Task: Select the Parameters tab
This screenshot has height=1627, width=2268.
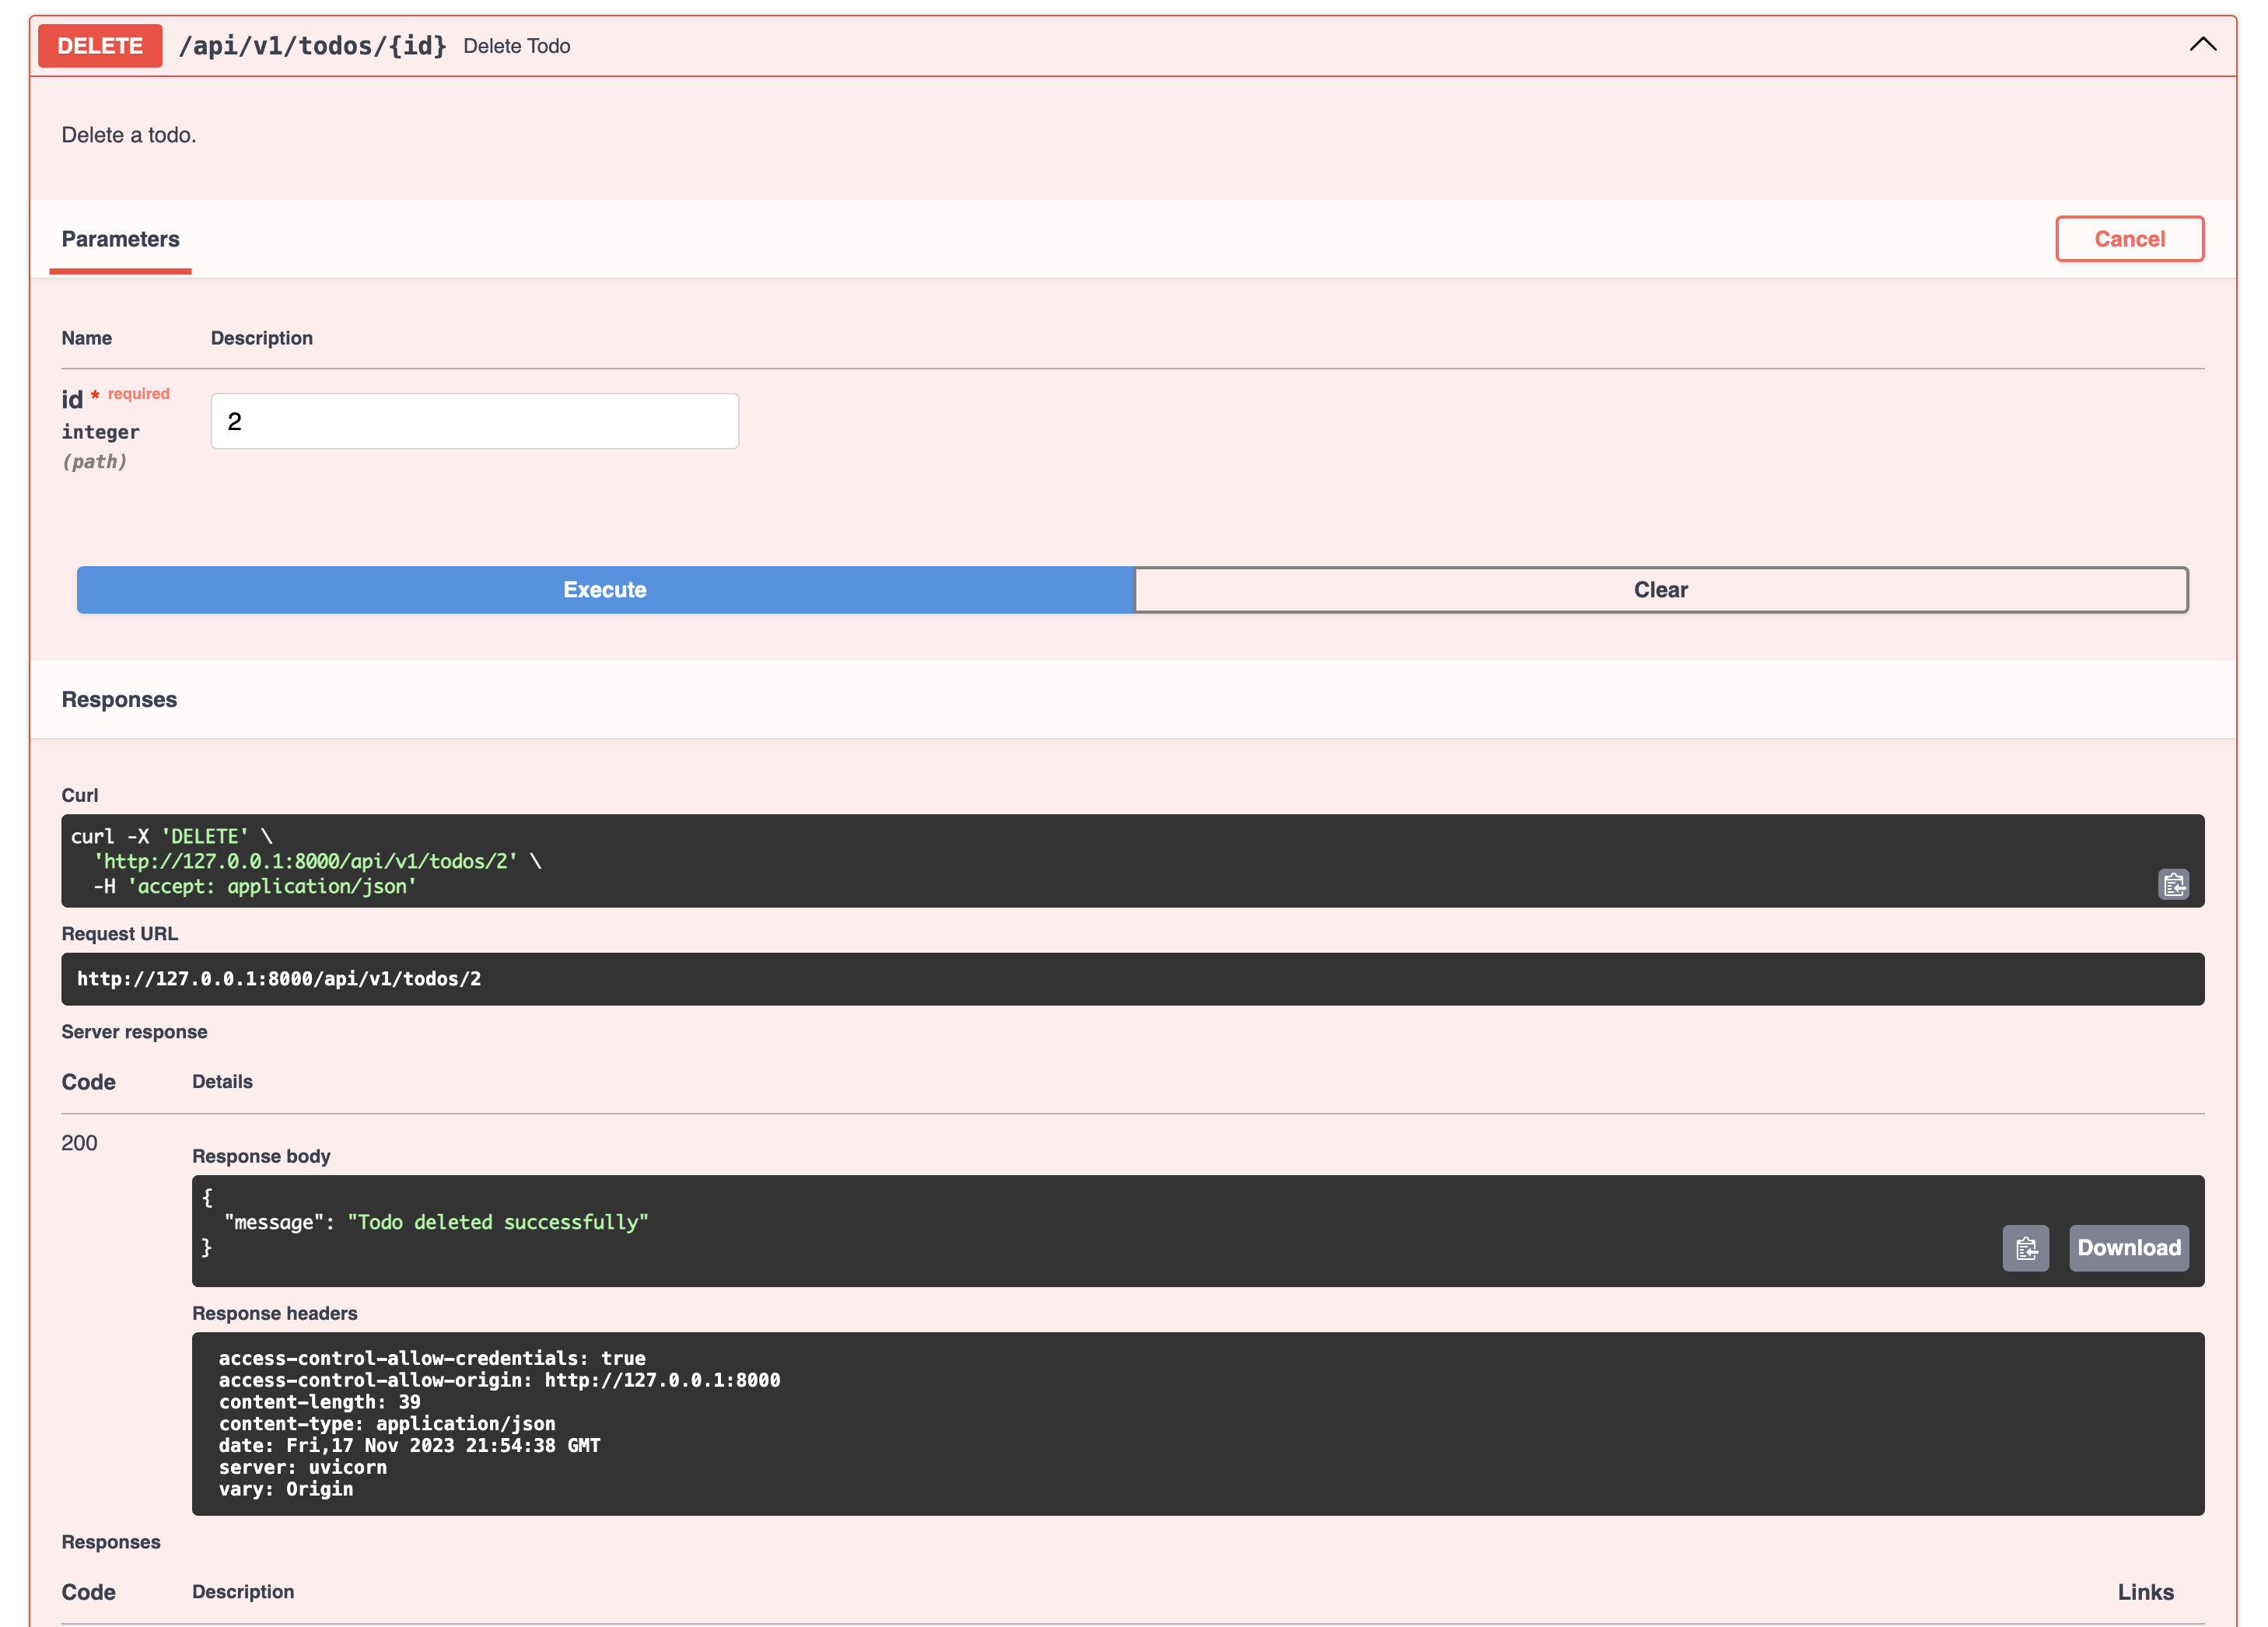Action: pyautogui.click(x=120, y=239)
